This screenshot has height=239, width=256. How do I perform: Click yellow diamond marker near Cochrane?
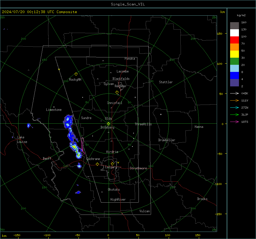point(98,164)
